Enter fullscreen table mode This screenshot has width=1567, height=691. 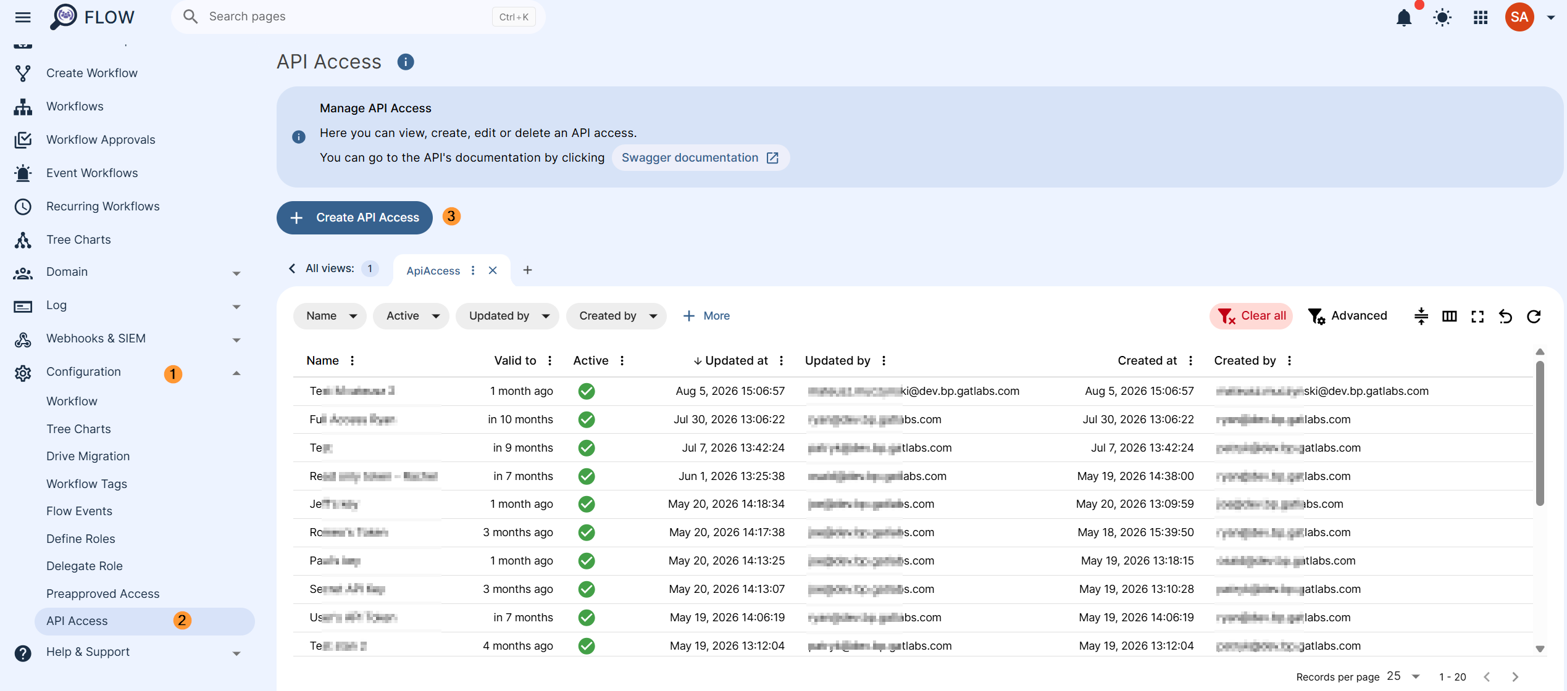click(x=1477, y=317)
